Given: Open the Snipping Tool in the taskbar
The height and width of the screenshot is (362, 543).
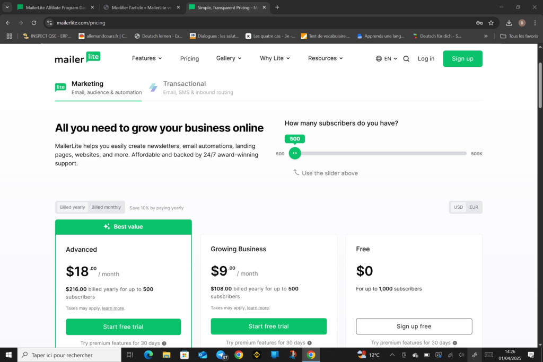Looking at the screenshot, I should click(293, 355).
